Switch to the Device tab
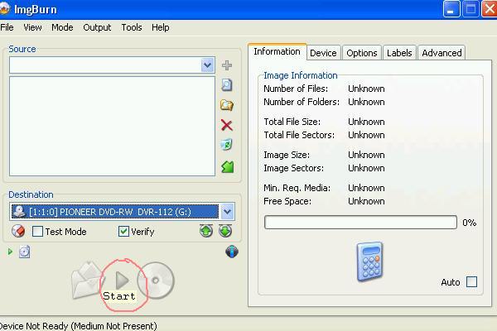497x331 pixels. (x=323, y=53)
